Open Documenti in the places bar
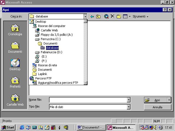 tap(15, 47)
